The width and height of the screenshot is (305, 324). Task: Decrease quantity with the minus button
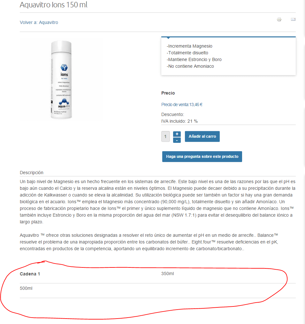point(177,140)
